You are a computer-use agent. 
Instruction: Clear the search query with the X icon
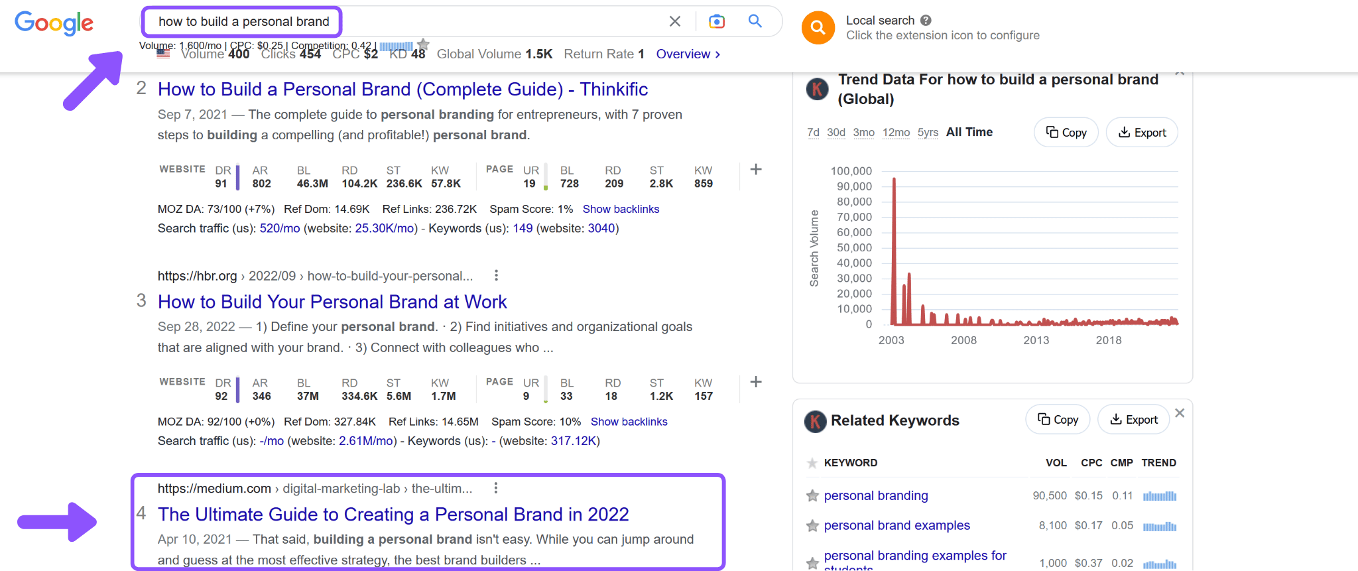(675, 21)
